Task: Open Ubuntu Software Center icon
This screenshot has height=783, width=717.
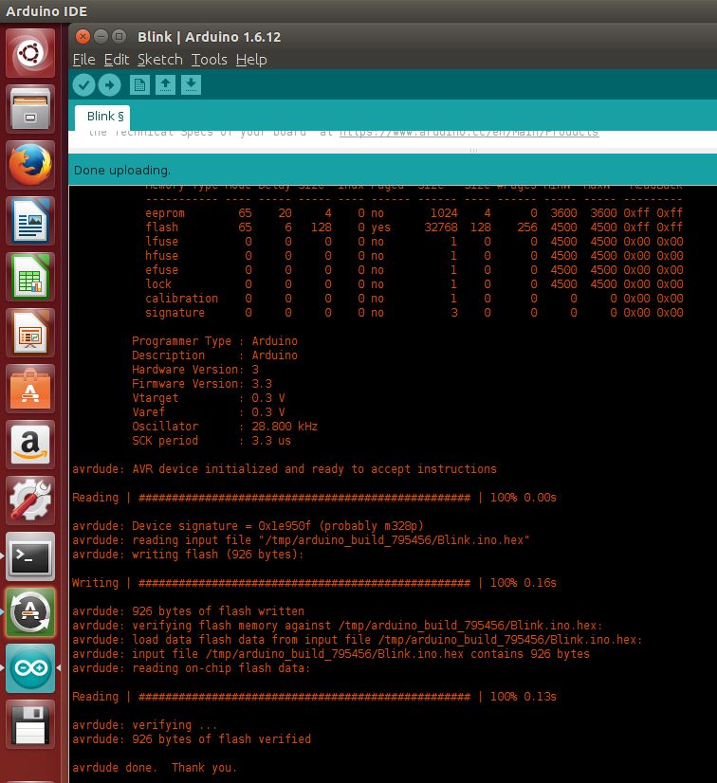Action: [x=31, y=390]
